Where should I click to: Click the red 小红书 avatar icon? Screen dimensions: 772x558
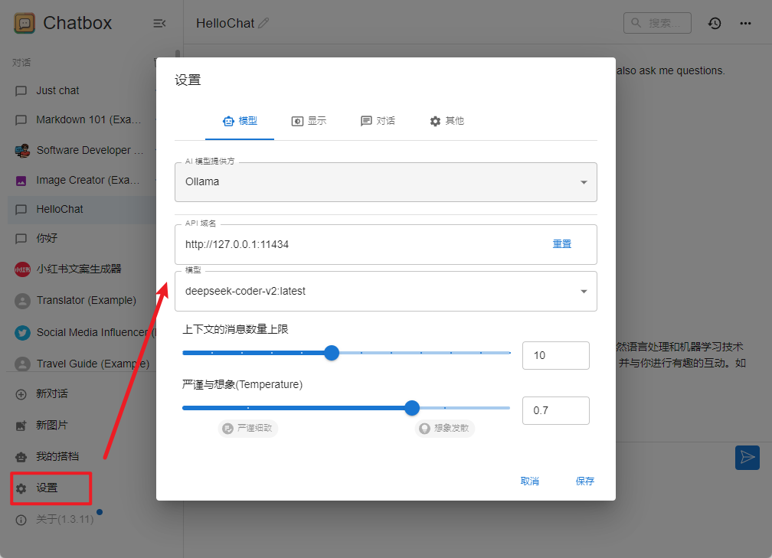coord(22,269)
